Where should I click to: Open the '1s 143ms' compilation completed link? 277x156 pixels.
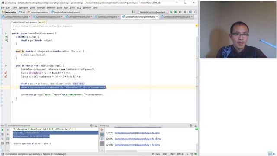[x=138, y=139]
